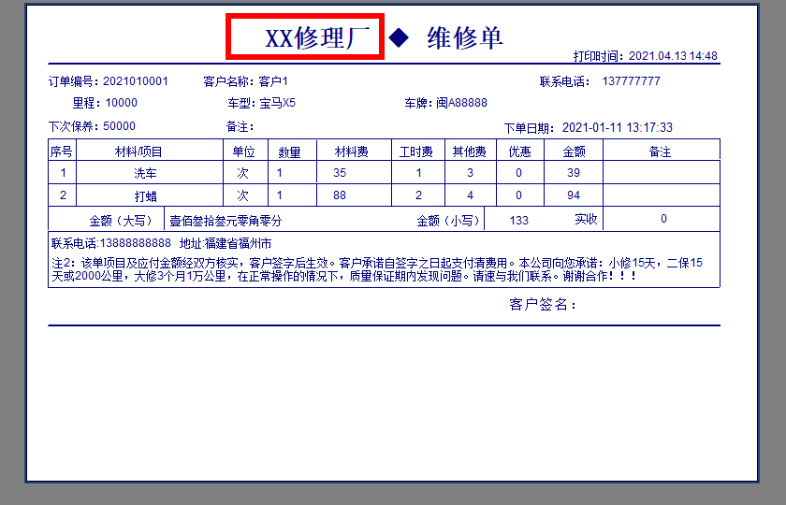Click the table's 备注 column header
This screenshot has width=786, height=505.
point(660,151)
